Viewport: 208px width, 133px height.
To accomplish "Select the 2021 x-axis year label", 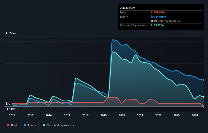I will pyautogui.click(x=140, y=116).
